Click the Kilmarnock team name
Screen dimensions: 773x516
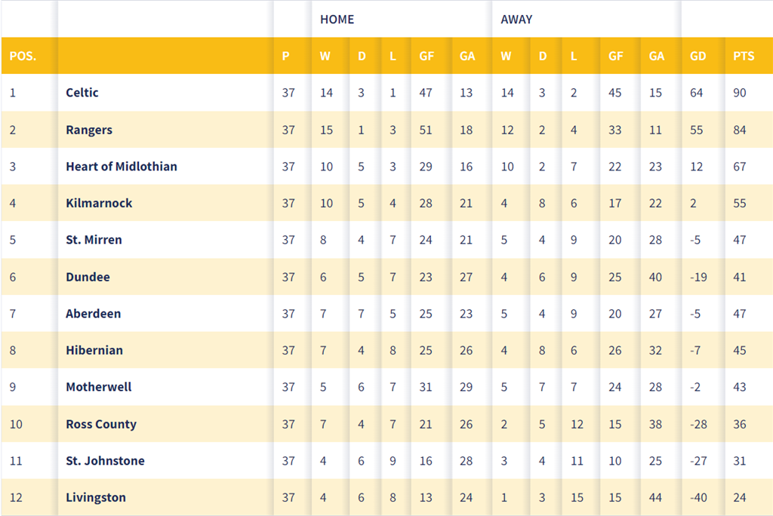[x=99, y=203]
